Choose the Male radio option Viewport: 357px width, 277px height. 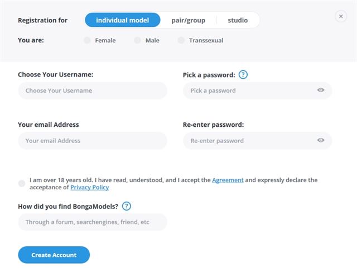click(137, 40)
